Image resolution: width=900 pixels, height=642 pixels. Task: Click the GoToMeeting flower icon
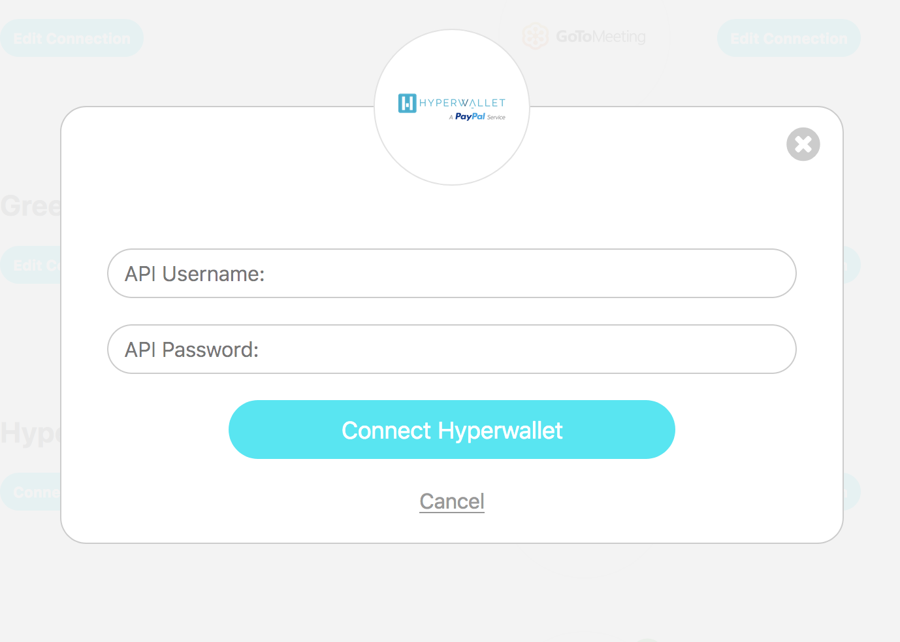pyautogui.click(x=535, y=36)
